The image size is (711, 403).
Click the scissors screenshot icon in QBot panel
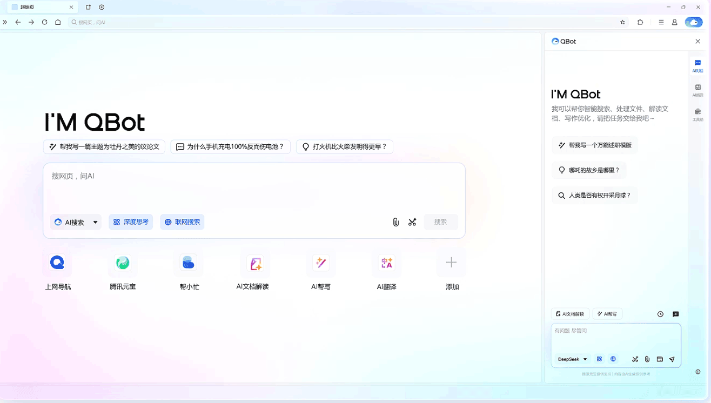click(x=635, y=359)
